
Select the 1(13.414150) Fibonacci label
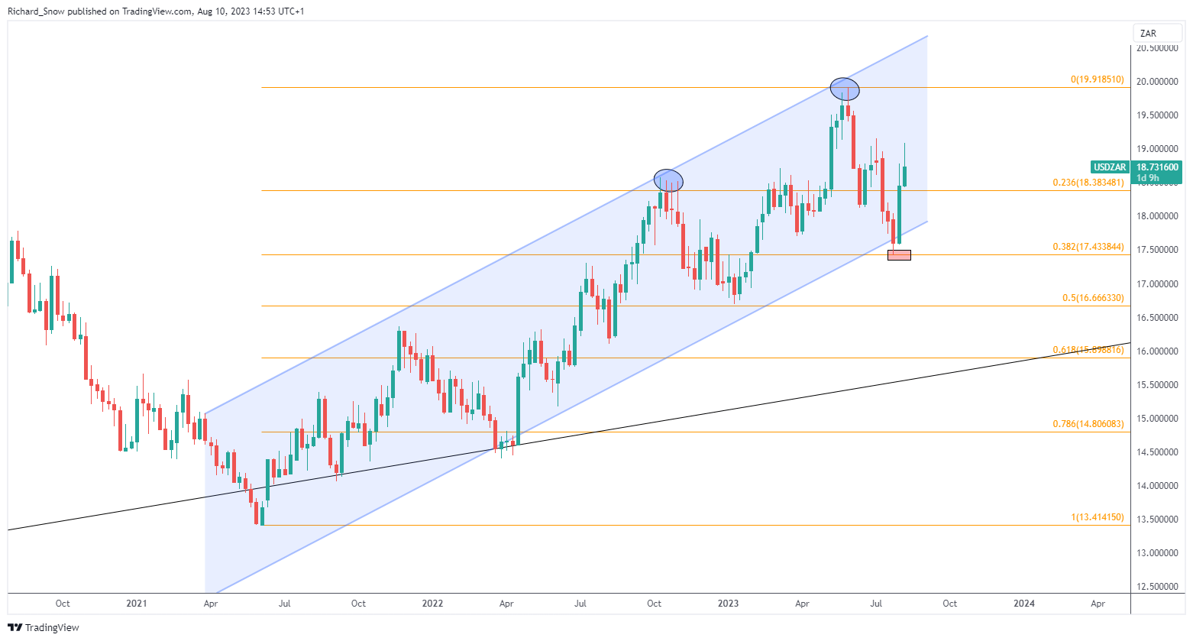[x=1097, y=517]
